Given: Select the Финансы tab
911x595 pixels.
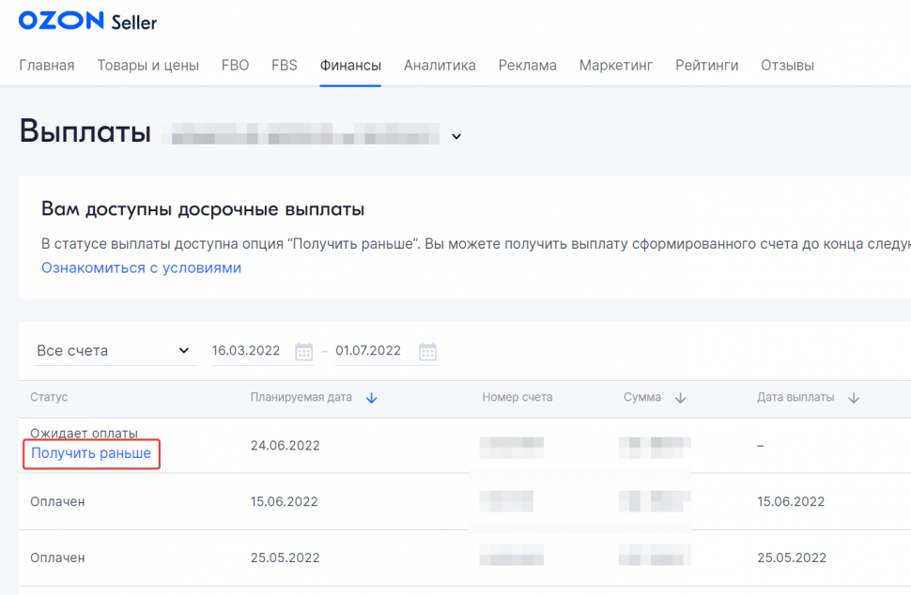Looking at the screenshot, I should tap(350, 65).
